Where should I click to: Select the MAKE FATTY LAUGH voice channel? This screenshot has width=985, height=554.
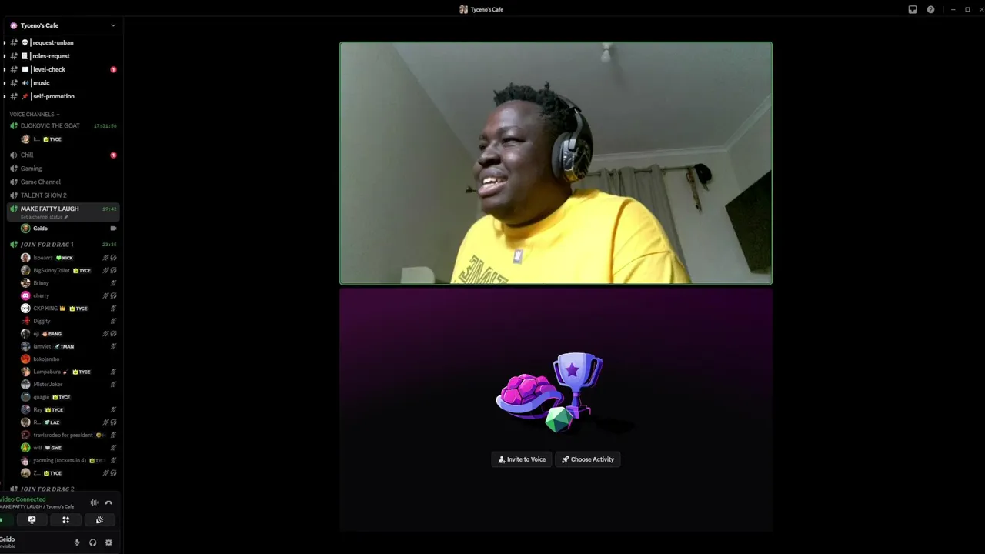[63, 212]
